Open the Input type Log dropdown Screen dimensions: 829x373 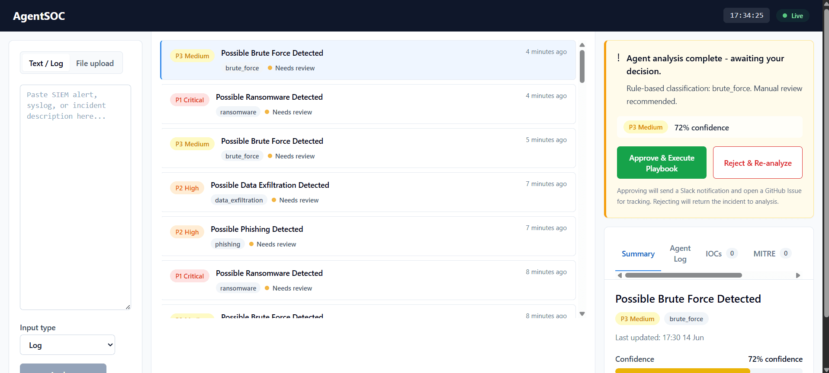tap(67, 345)
